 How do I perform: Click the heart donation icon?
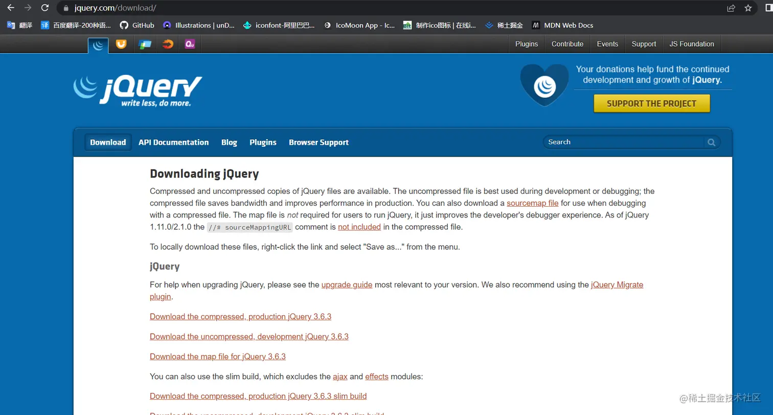point(544,85)
